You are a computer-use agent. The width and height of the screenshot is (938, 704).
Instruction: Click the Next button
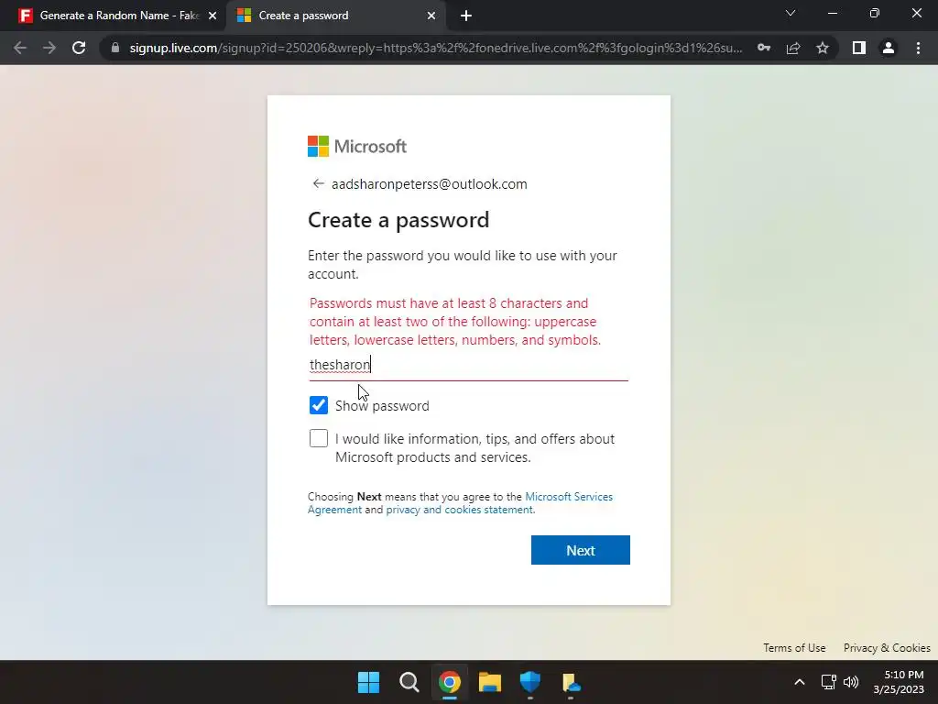coord(580,550)
